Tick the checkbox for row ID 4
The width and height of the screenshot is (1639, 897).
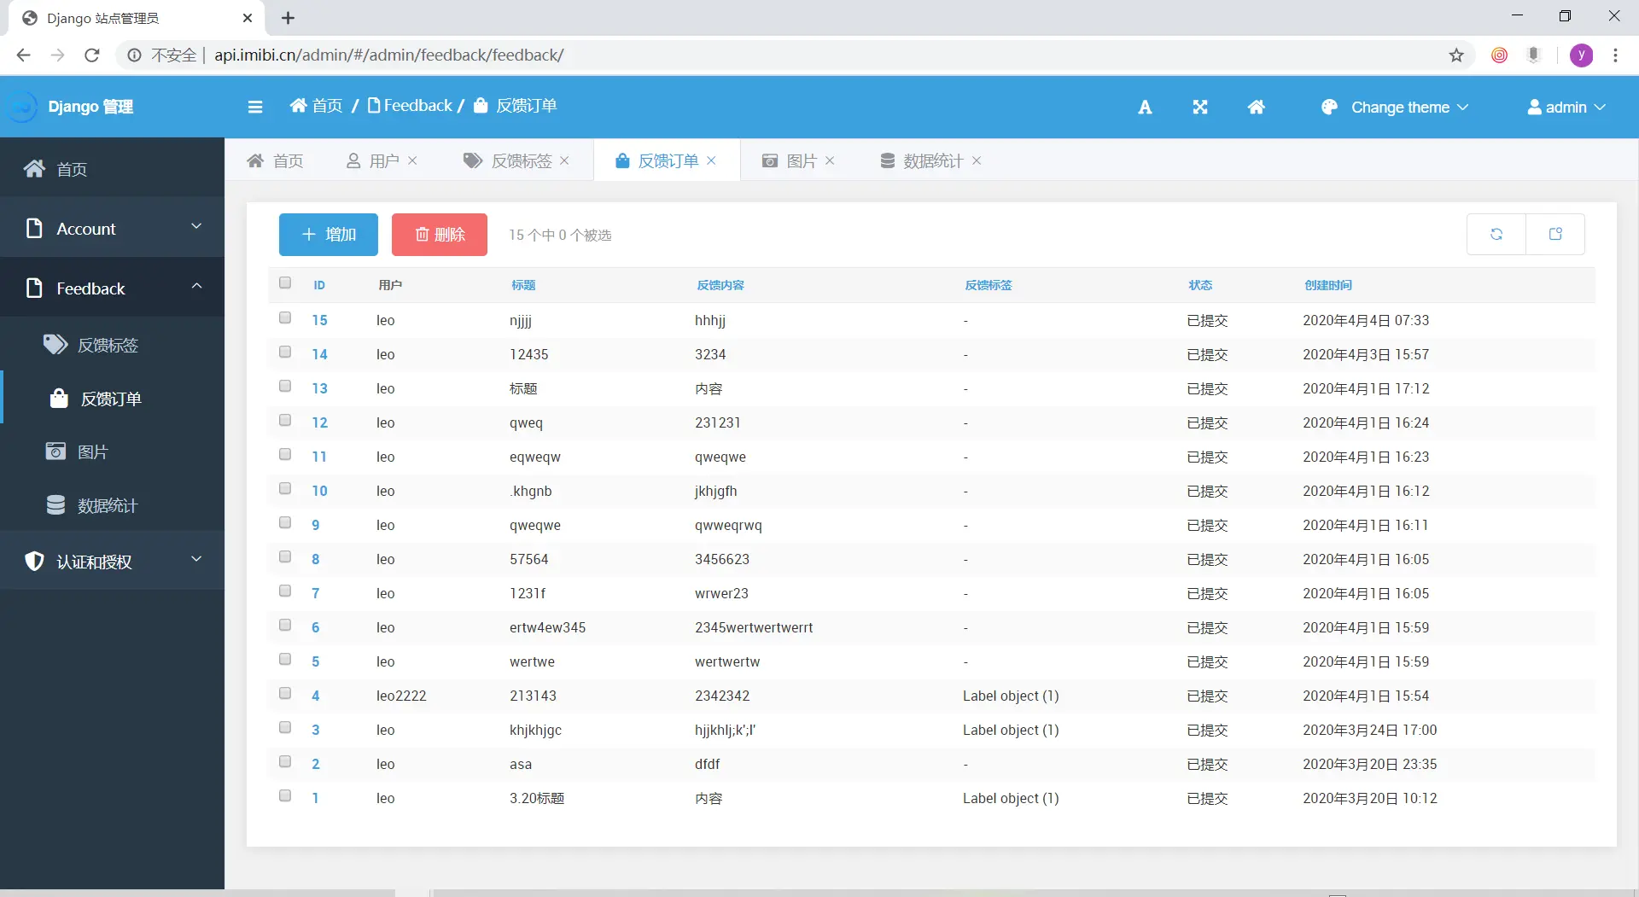285,694
